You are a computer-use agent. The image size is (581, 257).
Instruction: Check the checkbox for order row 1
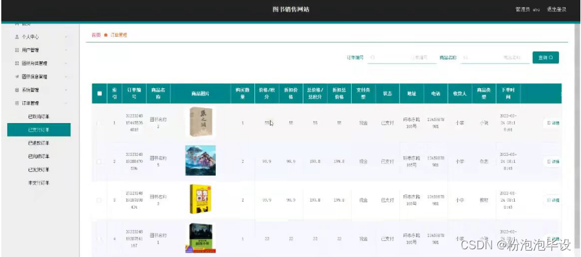pos(99,123)
